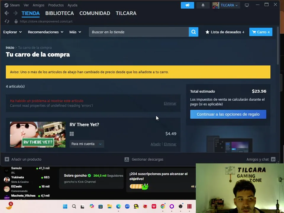
Task: Click the Steam logo in the menu bar
Action: [6, 5]
